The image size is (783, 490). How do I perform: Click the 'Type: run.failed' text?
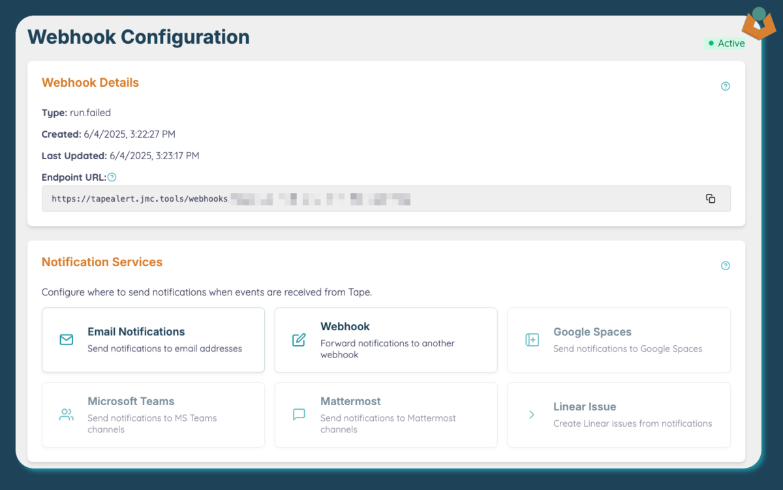[76, 113]
